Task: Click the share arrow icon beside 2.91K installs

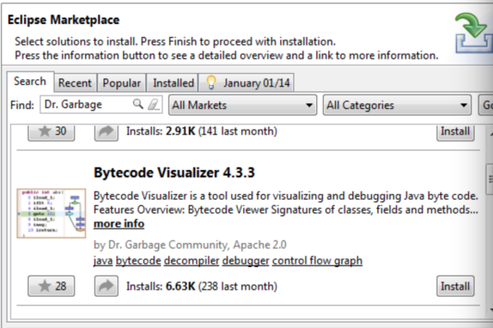Action: (x=106, y=132)
